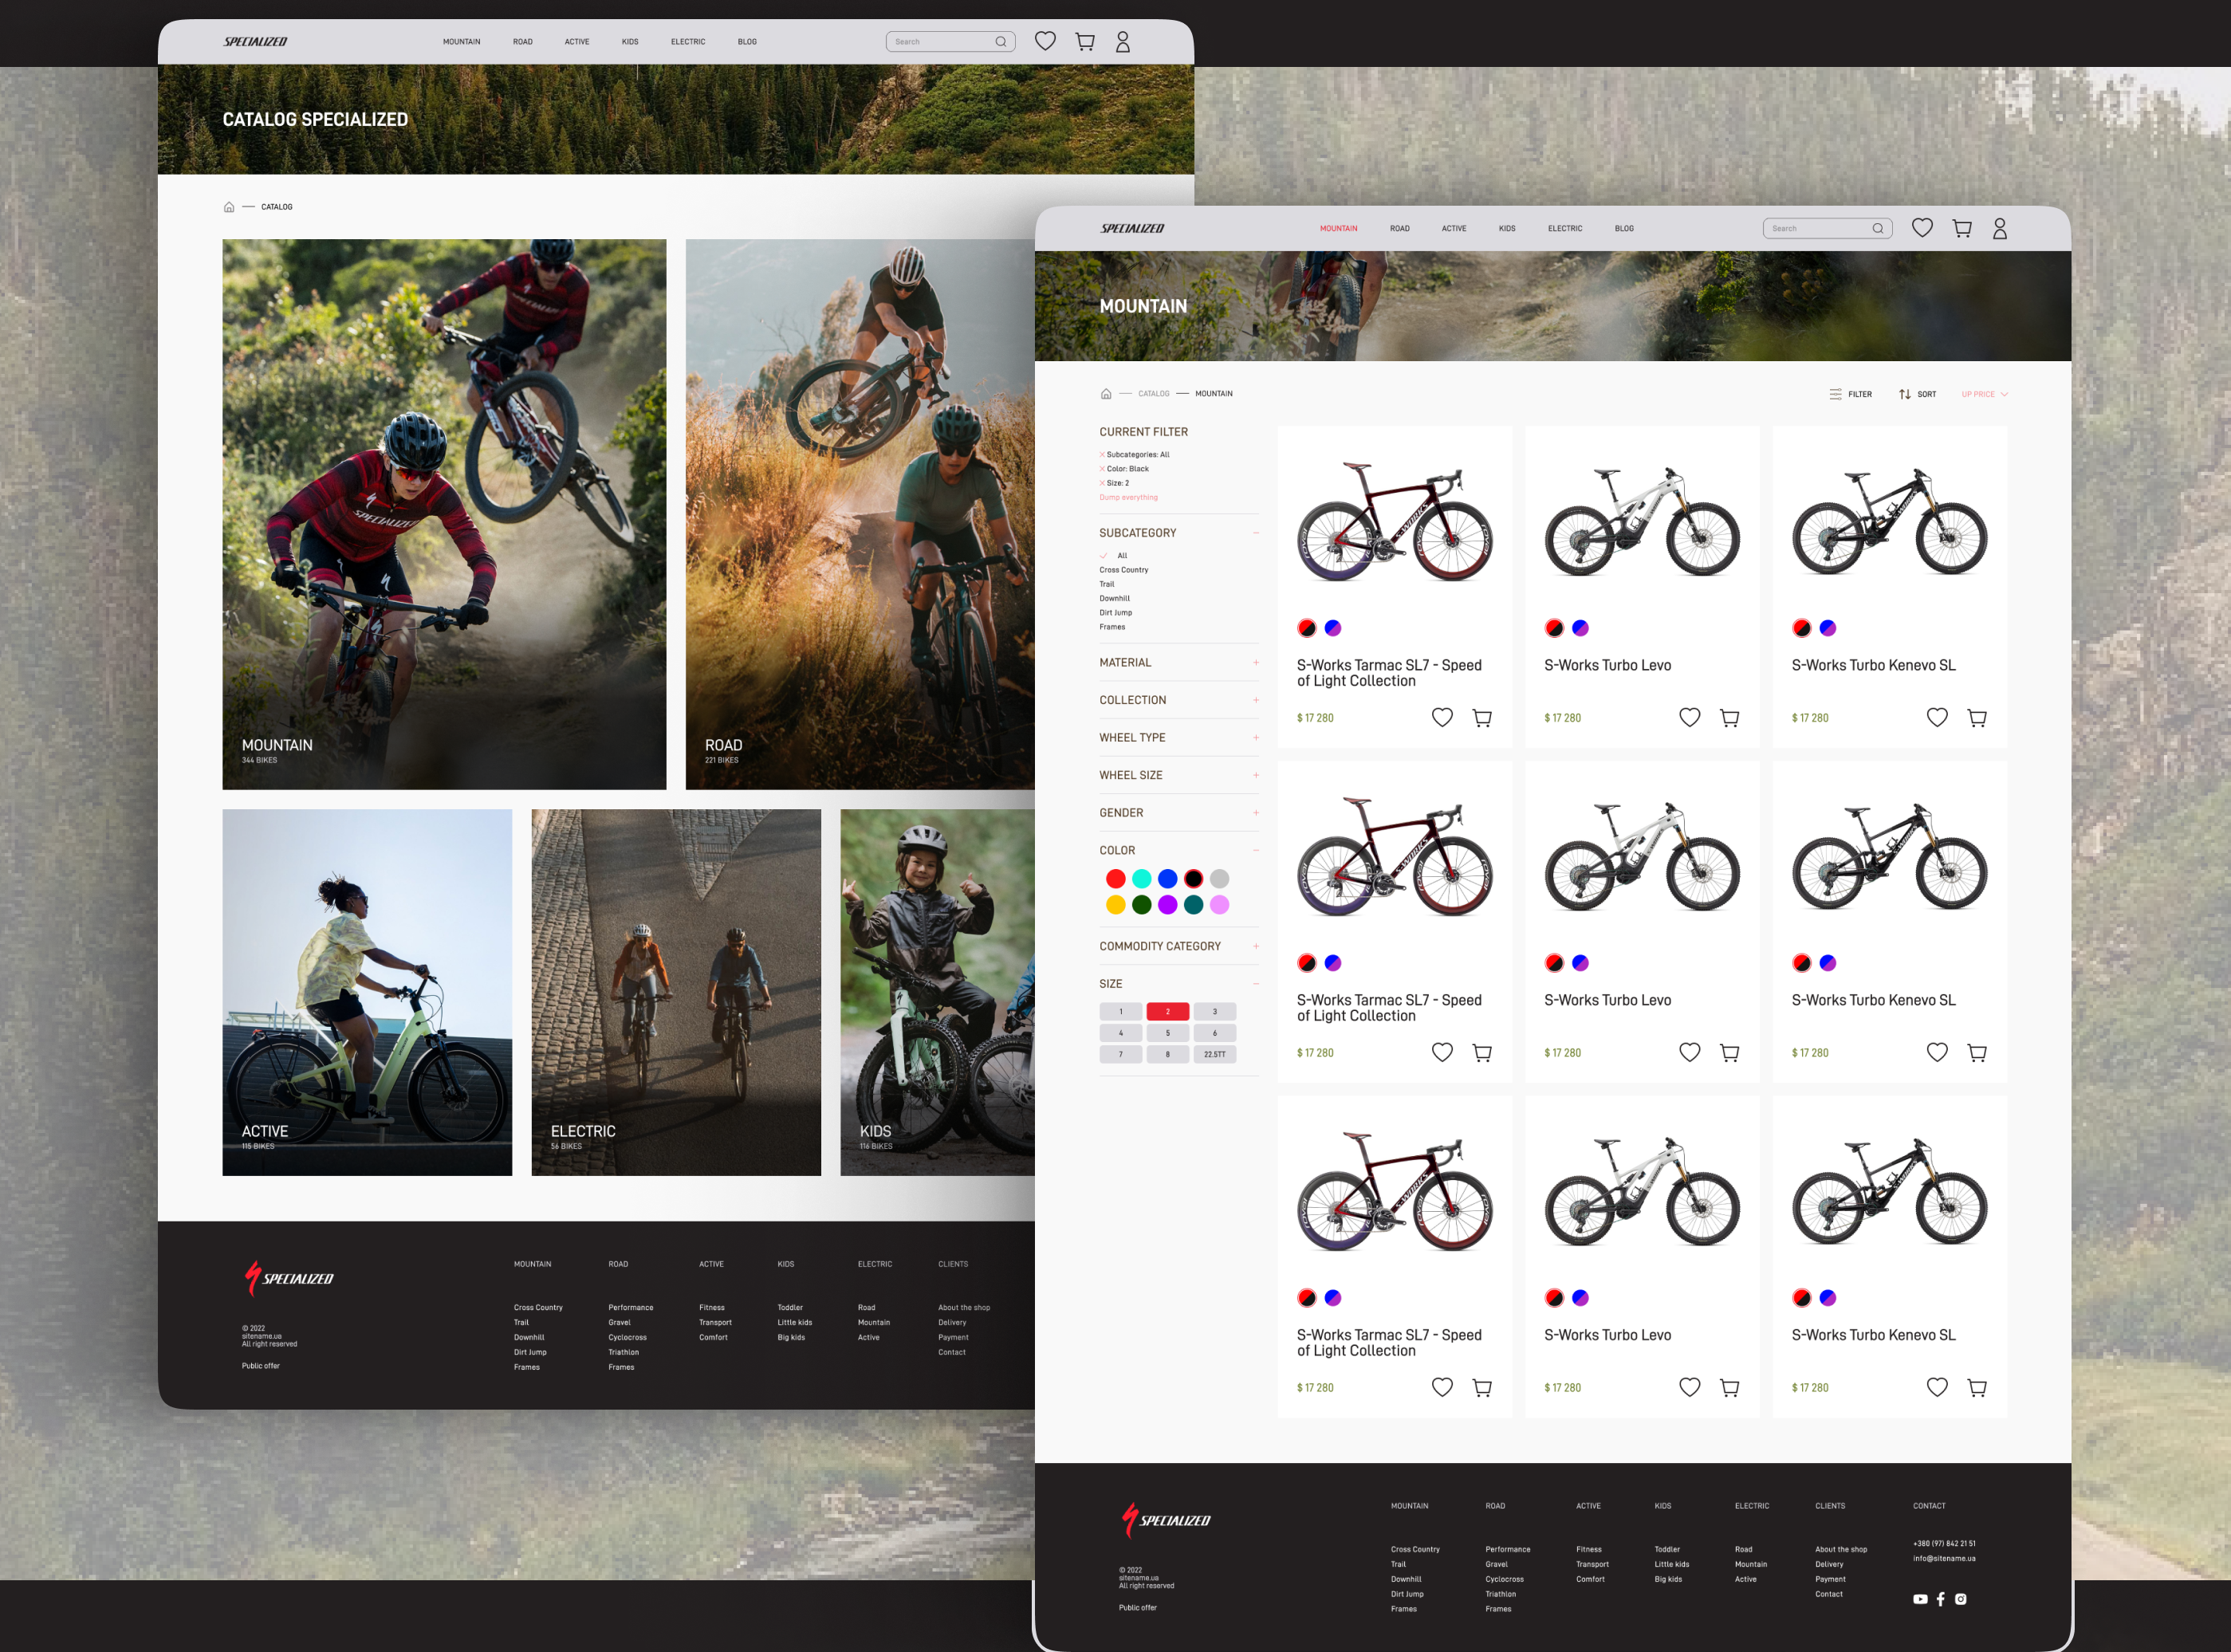This screenshot has height=1652, width=2231.
Task: Click the 'Dump everything' reset link
Action: (x=1128, y=498)
